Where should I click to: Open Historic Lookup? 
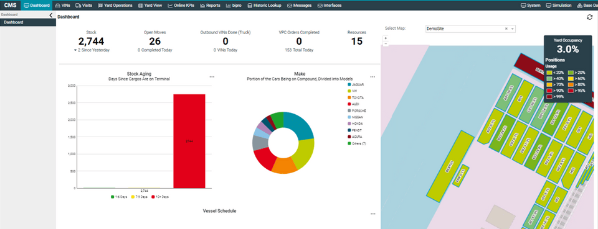pyautogui.click(x=265, y=6)
